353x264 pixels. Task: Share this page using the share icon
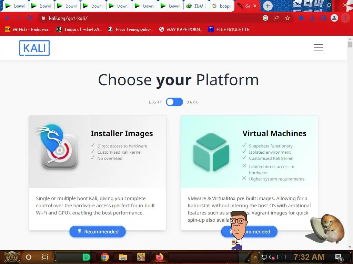tap(276, 18)
